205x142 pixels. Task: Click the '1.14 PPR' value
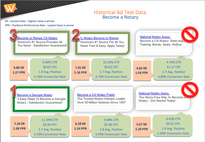click(x=80, y=128)
